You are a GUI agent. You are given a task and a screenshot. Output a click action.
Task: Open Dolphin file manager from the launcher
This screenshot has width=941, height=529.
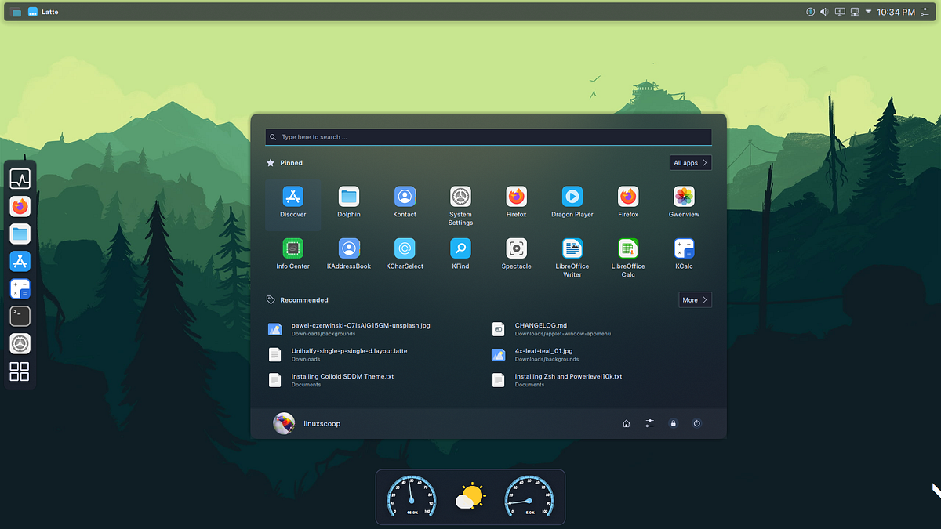pos(348,197)
